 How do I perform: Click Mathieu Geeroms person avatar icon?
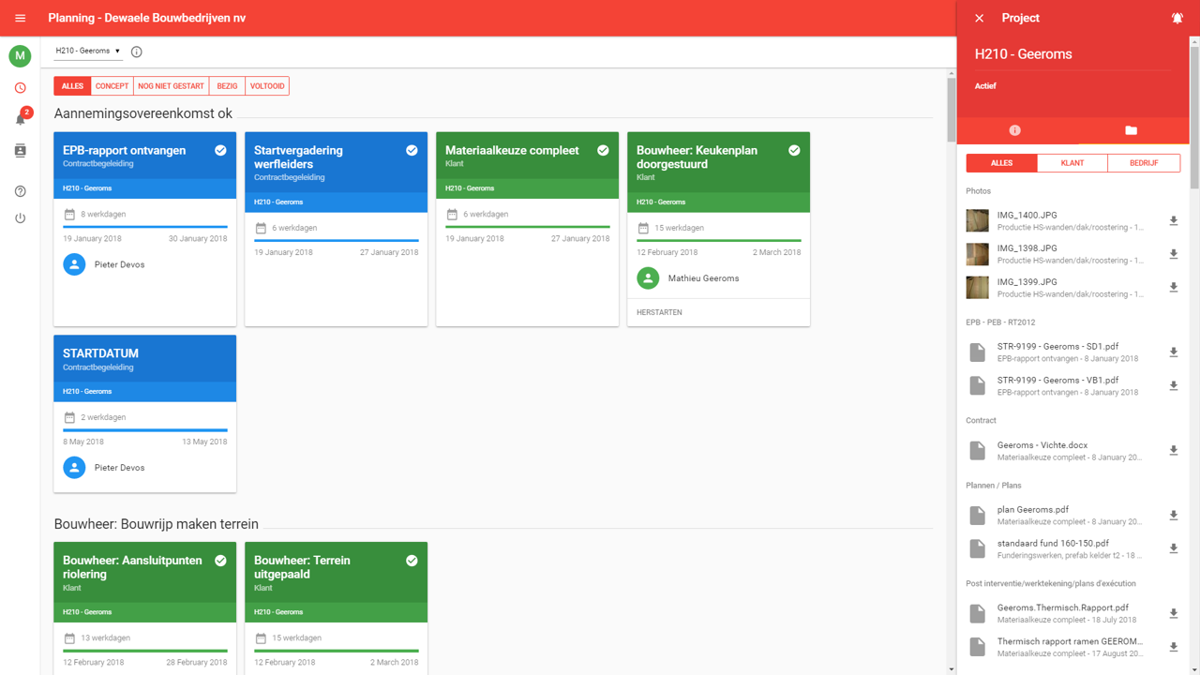pyautogui.click(x=648, y=278)
